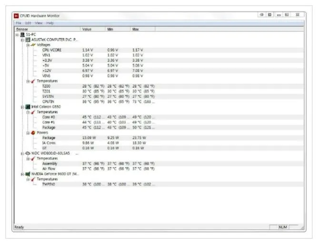
Task: Select the VIN1 voltage row
Action: click(x=172, y=55)
